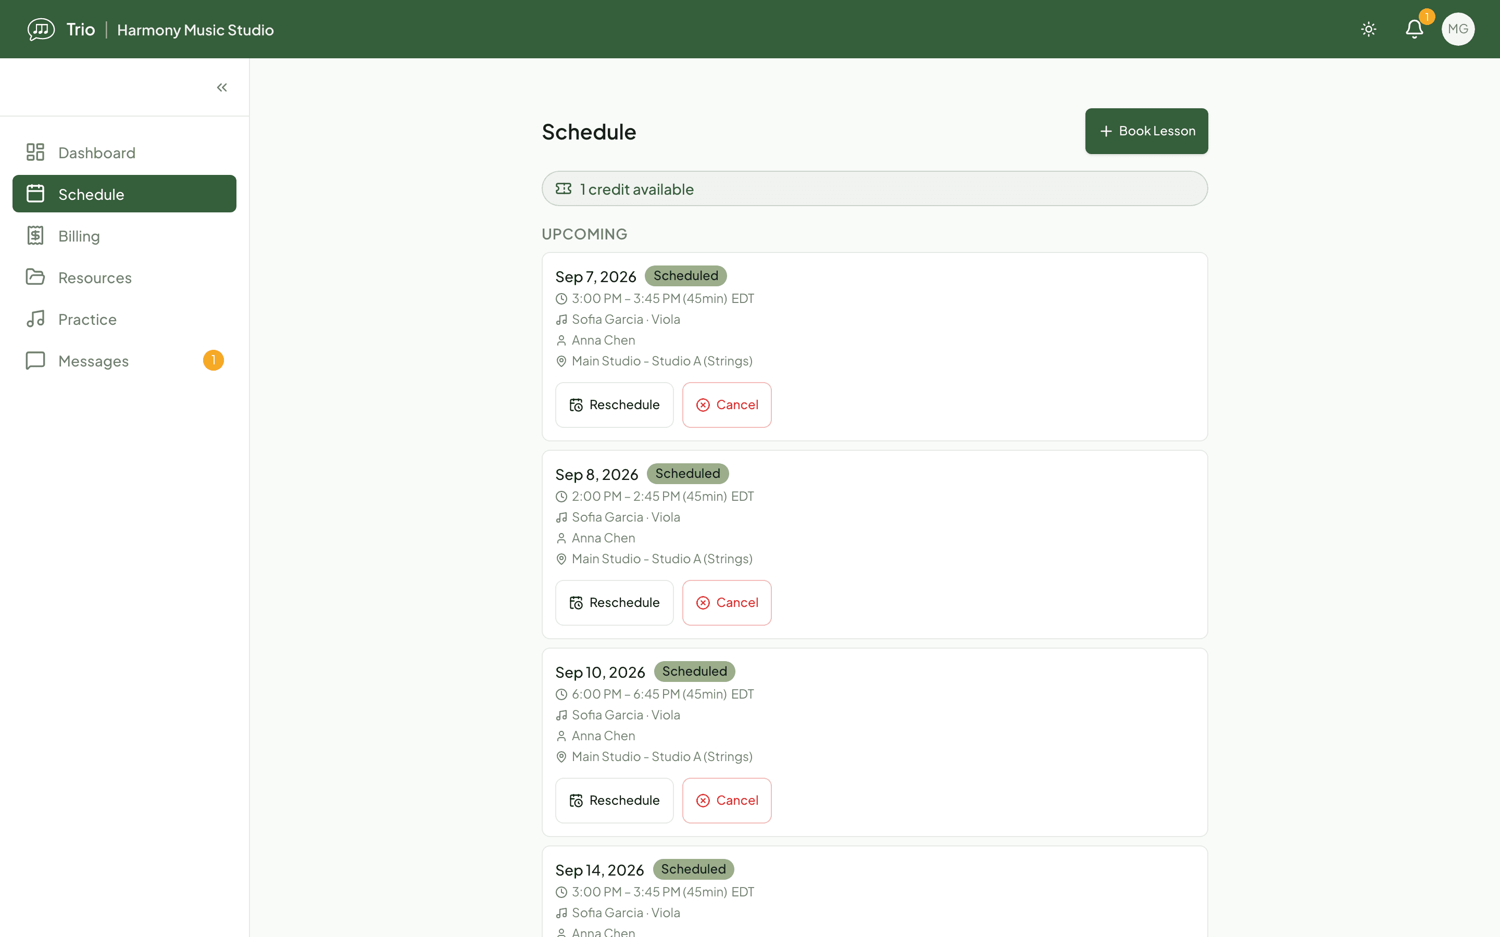Open Billing in sidebar

[124, 235]
